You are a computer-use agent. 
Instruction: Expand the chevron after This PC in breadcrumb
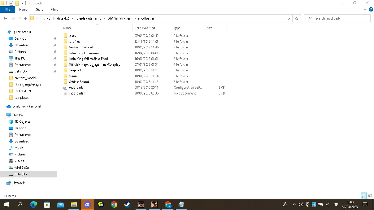click(53, 18)
